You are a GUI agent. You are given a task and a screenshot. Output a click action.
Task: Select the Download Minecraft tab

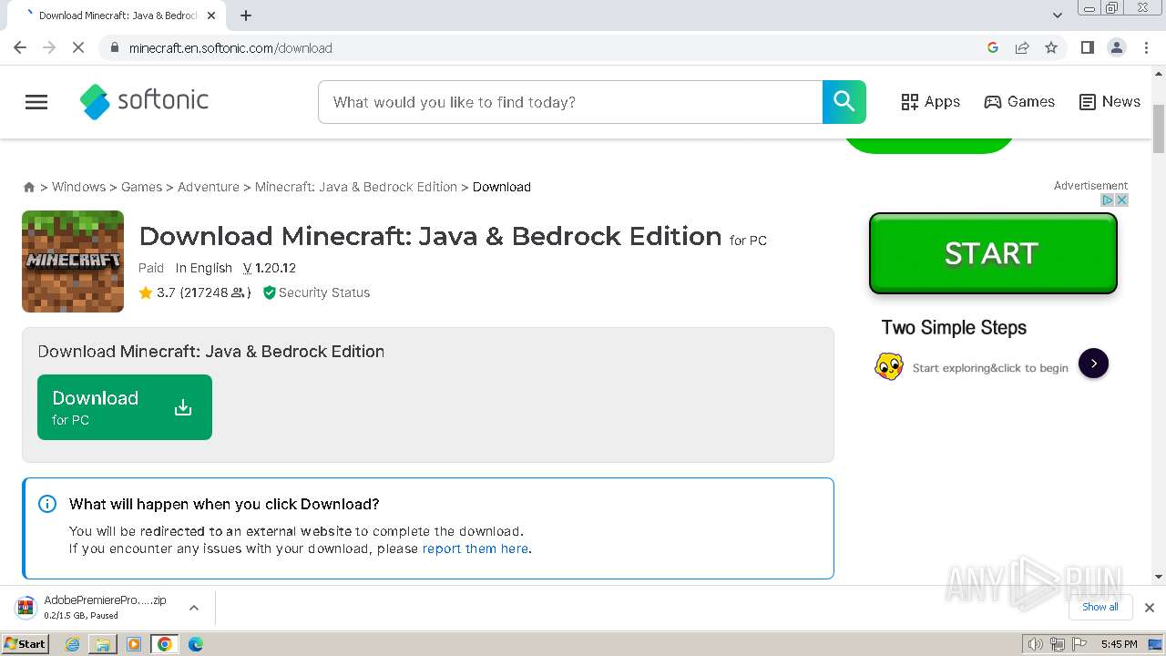tap(116, 15)
